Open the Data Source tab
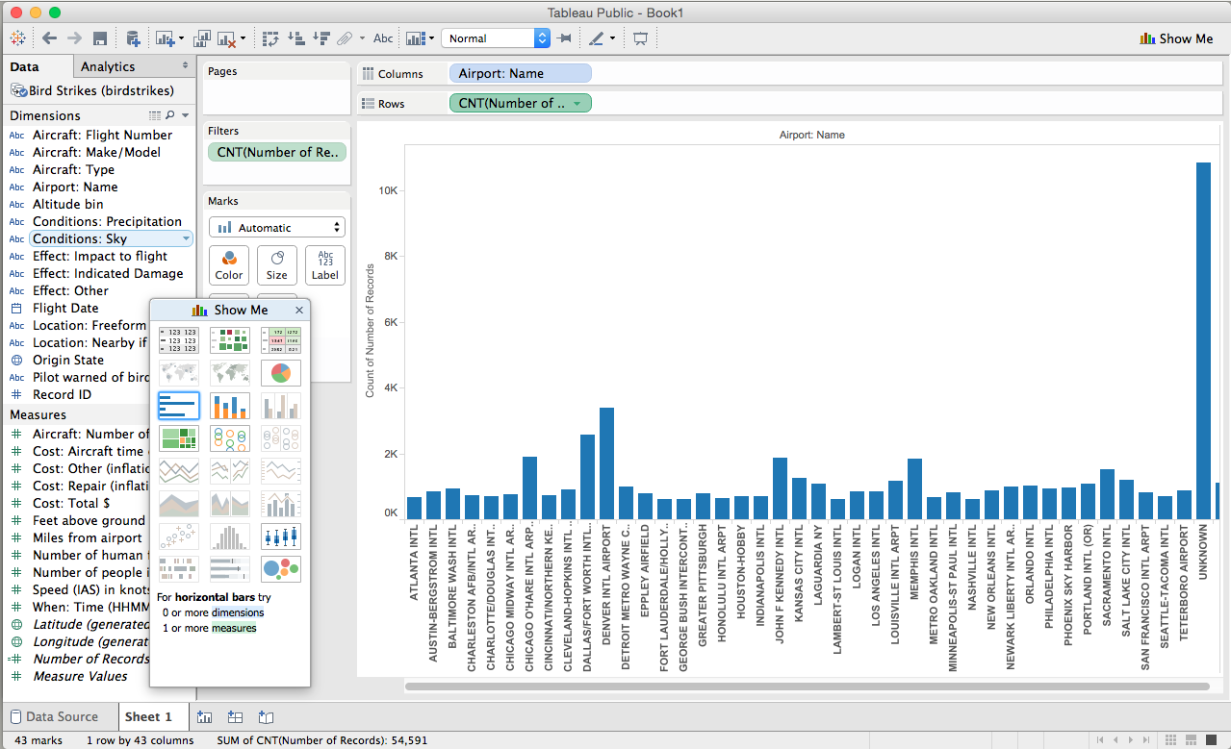Screen dimensions: 1231x749 (54, 716)
